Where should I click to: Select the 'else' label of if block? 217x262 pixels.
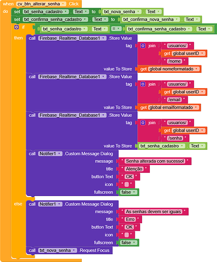18,204
